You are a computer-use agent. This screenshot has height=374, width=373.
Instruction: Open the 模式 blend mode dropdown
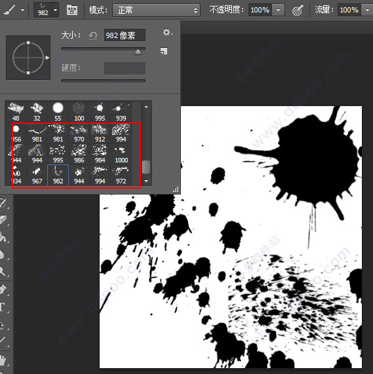tap(156, 10)
